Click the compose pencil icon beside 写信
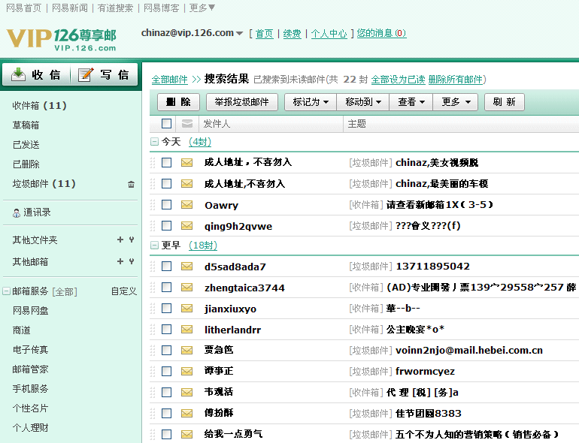579x443 pixels. point(86,74)
